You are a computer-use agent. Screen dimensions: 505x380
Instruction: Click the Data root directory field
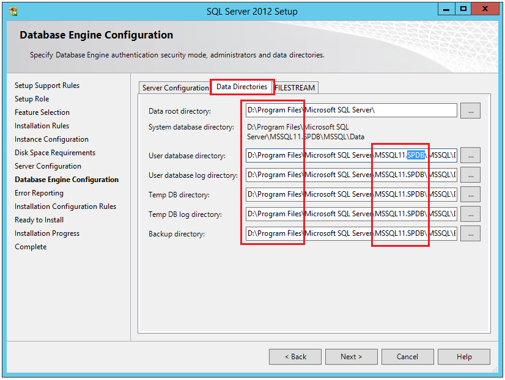coord(352,111)
